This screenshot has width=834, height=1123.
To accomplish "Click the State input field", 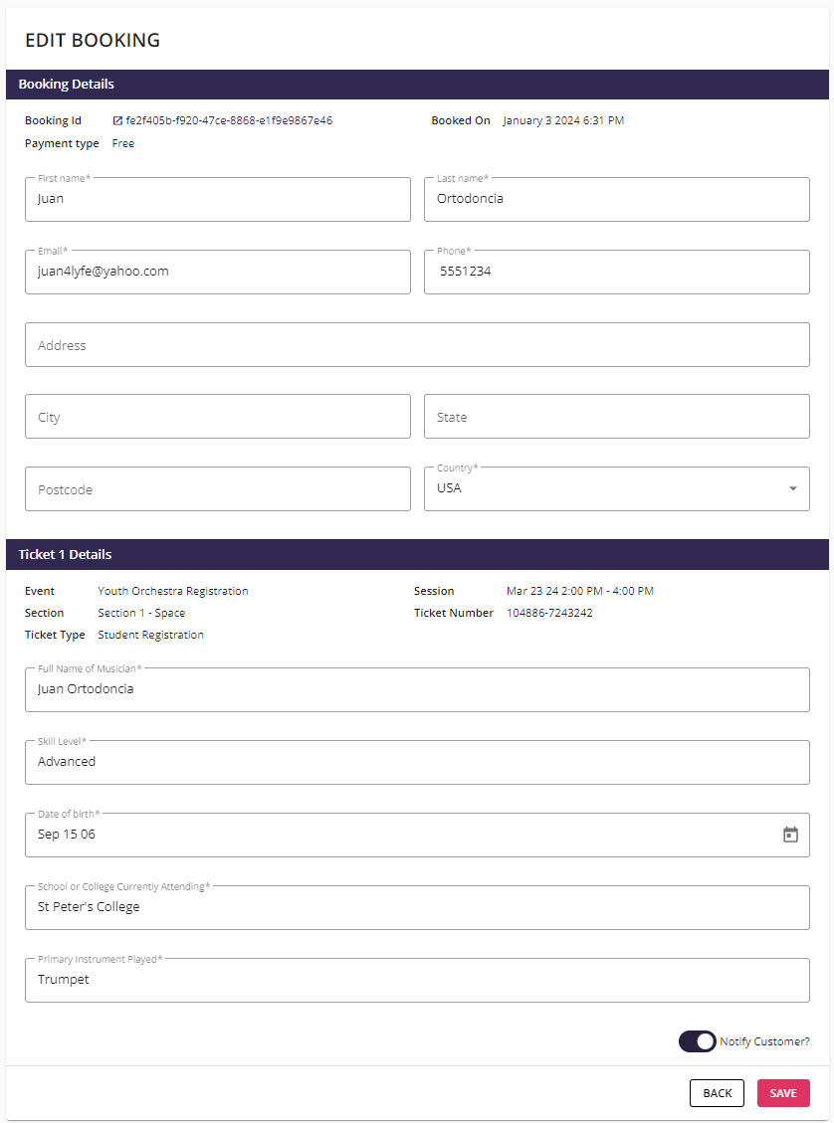I will click(x=617, y=416).
